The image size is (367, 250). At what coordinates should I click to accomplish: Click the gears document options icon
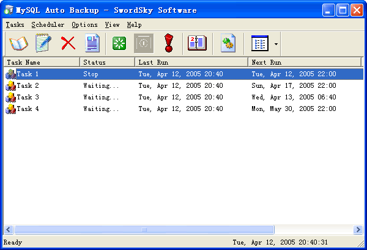[228, 43]
